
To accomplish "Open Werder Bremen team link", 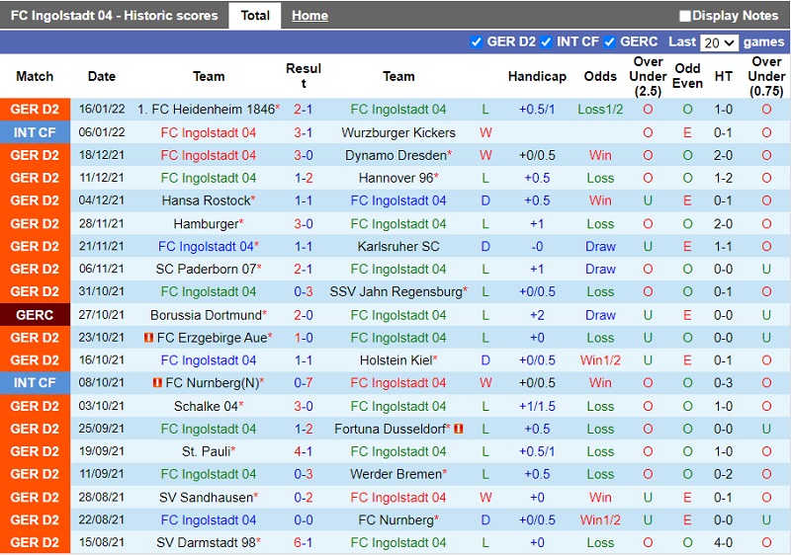I will pos(396,474).
